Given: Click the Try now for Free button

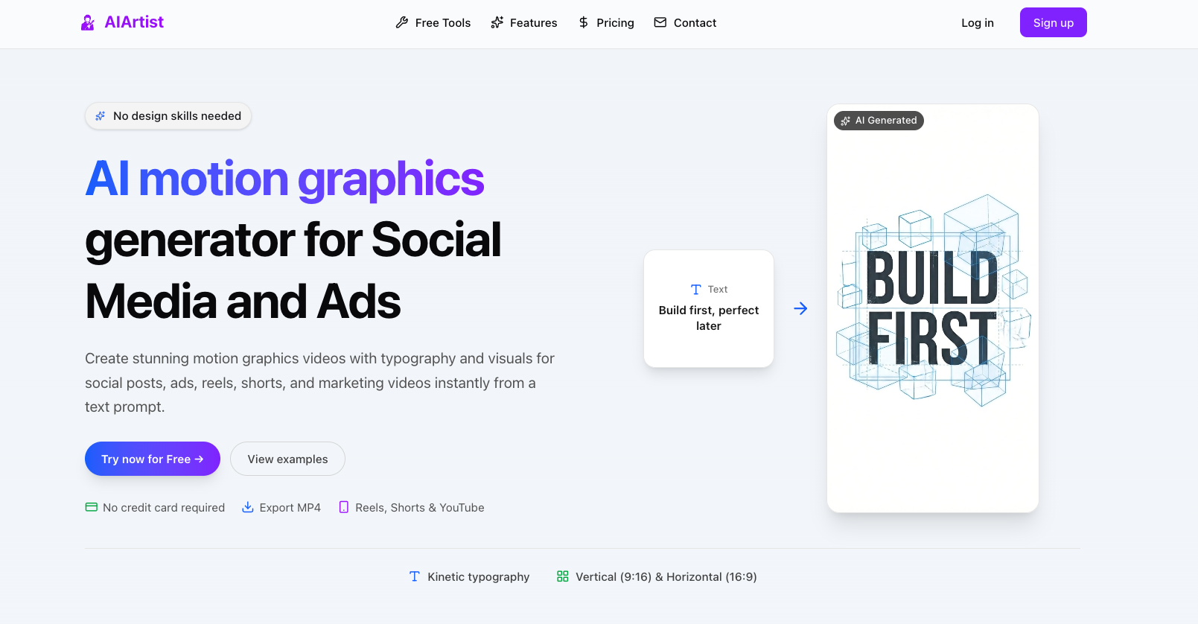Looking at the screenshot, I should click(x=153, y=459).
